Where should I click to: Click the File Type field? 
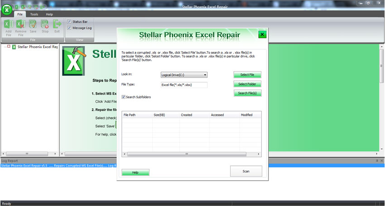(184, 85)
